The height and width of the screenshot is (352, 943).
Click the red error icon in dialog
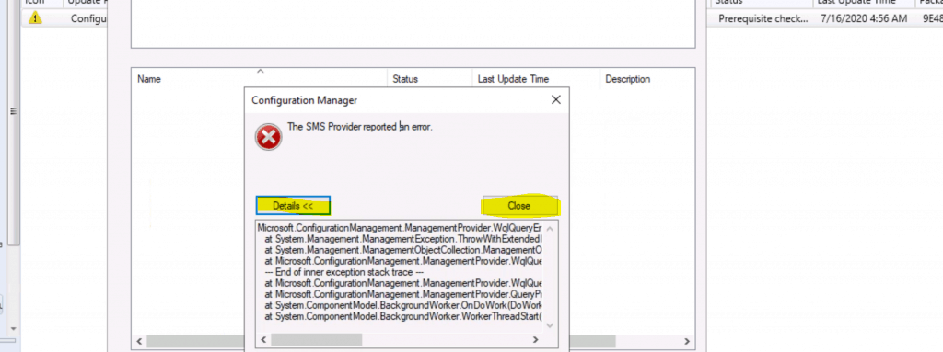[268, 137]
